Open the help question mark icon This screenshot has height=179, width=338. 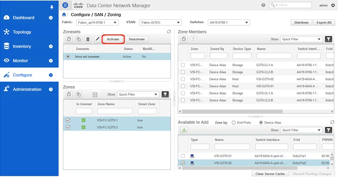coord(263,5)
